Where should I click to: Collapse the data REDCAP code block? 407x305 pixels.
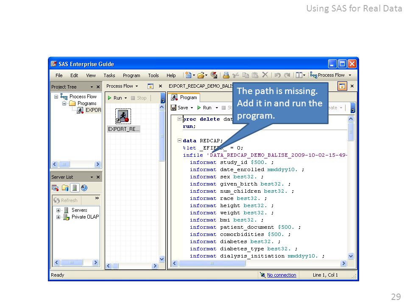click(179, 140)
